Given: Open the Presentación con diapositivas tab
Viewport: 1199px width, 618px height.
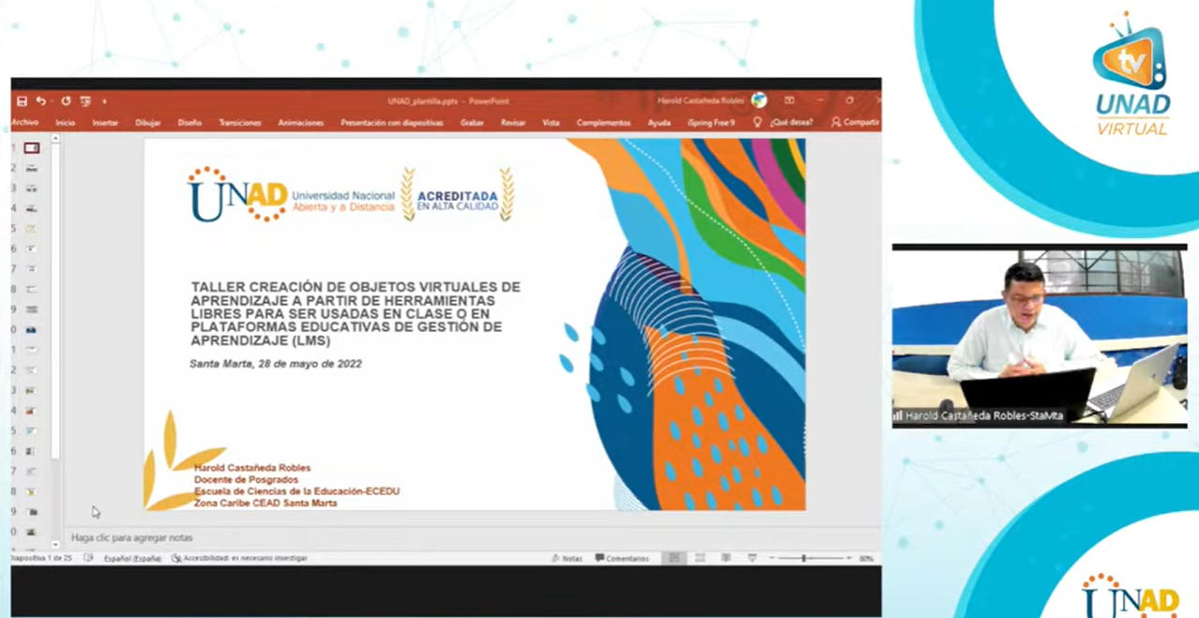Looking at the screenshot, I should click(392, 123).
